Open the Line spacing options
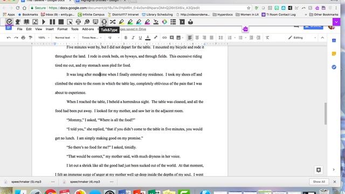Screen dimensions: 345x194 (220, 38)
